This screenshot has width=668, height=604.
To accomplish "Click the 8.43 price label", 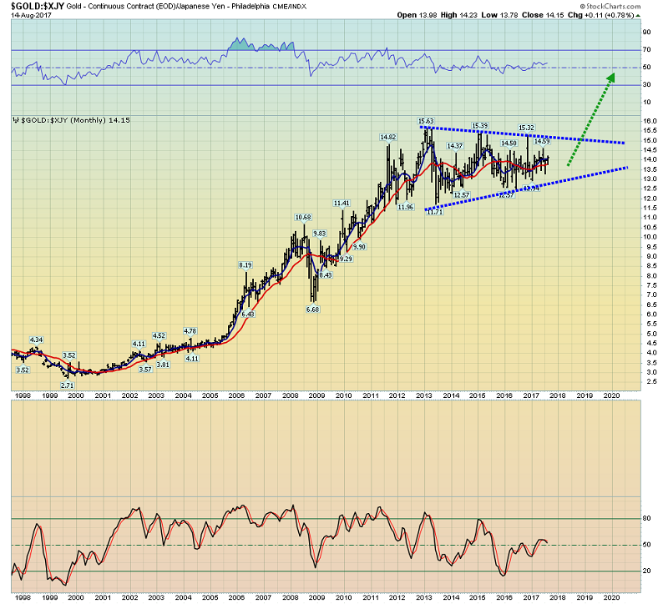I will click(326, 275).
